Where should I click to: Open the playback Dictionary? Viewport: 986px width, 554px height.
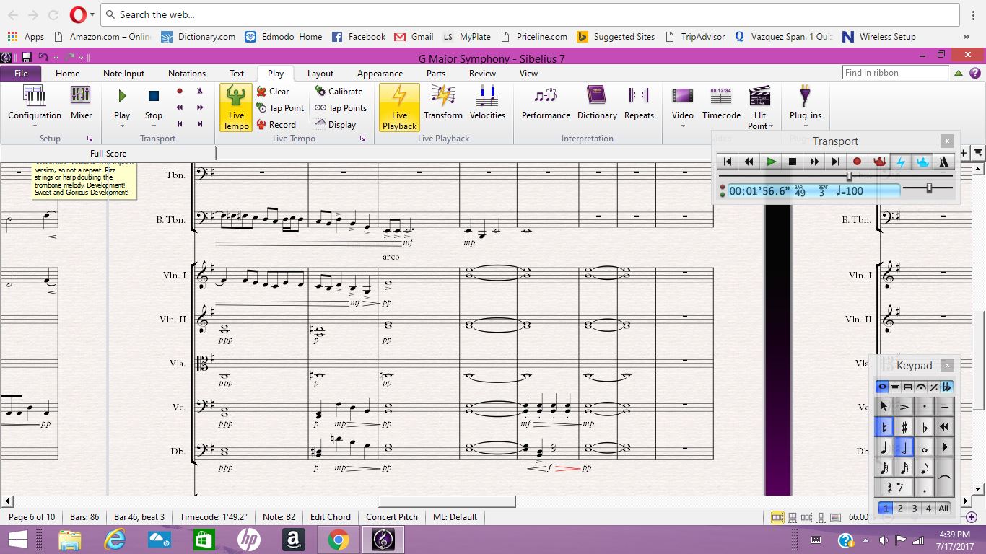[x=597, y=103]
